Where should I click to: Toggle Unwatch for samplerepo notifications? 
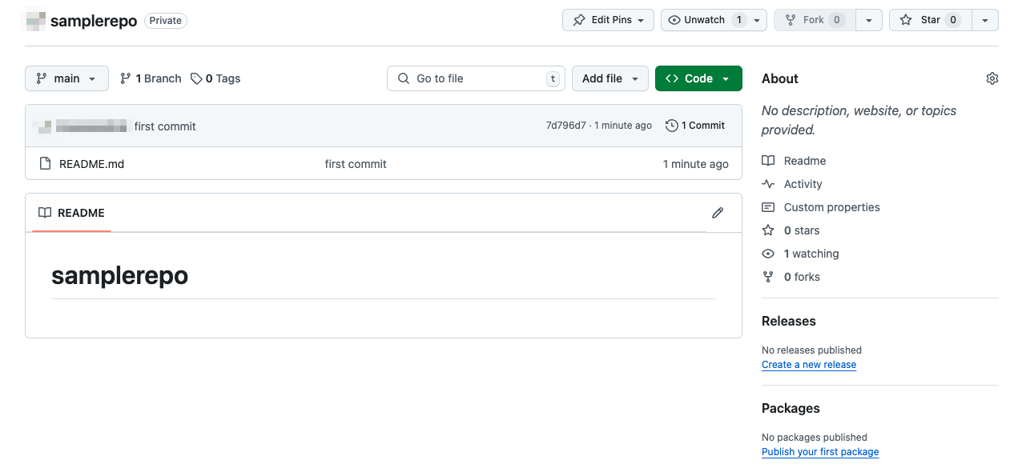[704, 20]
